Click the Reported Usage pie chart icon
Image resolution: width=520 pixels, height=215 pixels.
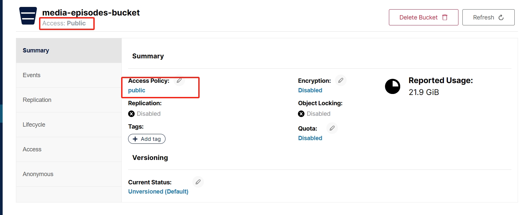point(393,86)
